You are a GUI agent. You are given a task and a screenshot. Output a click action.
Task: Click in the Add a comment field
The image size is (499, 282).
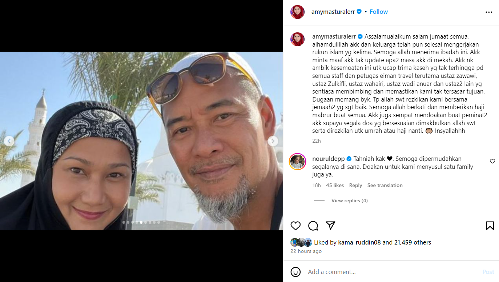[393, 272]
